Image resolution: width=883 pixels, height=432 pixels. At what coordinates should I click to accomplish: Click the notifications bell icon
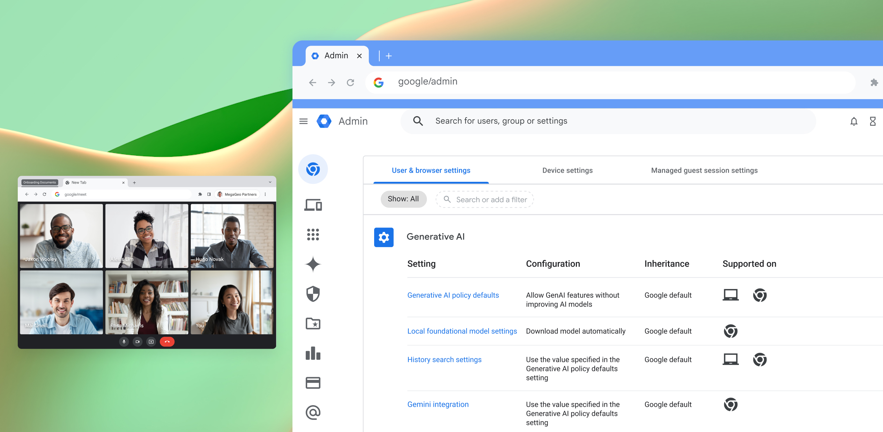854,121
